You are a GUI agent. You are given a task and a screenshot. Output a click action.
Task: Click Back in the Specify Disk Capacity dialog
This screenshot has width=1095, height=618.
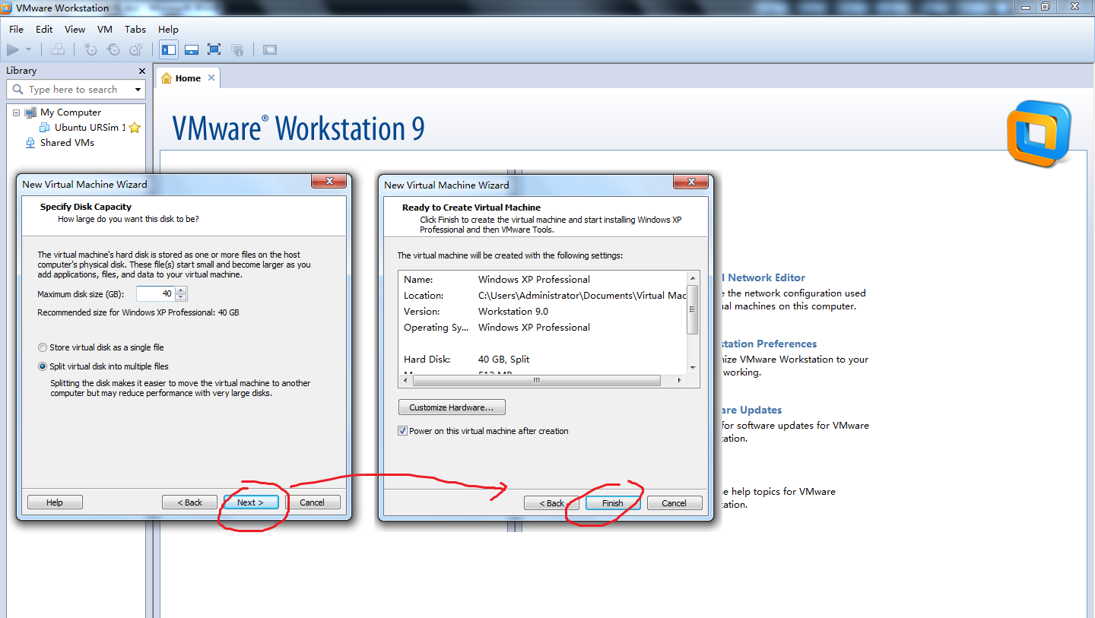click(190, 502)
